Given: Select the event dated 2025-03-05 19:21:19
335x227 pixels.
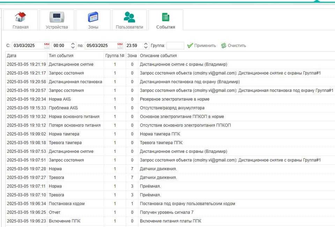Looking at the screenshot, I should (170, 64).
